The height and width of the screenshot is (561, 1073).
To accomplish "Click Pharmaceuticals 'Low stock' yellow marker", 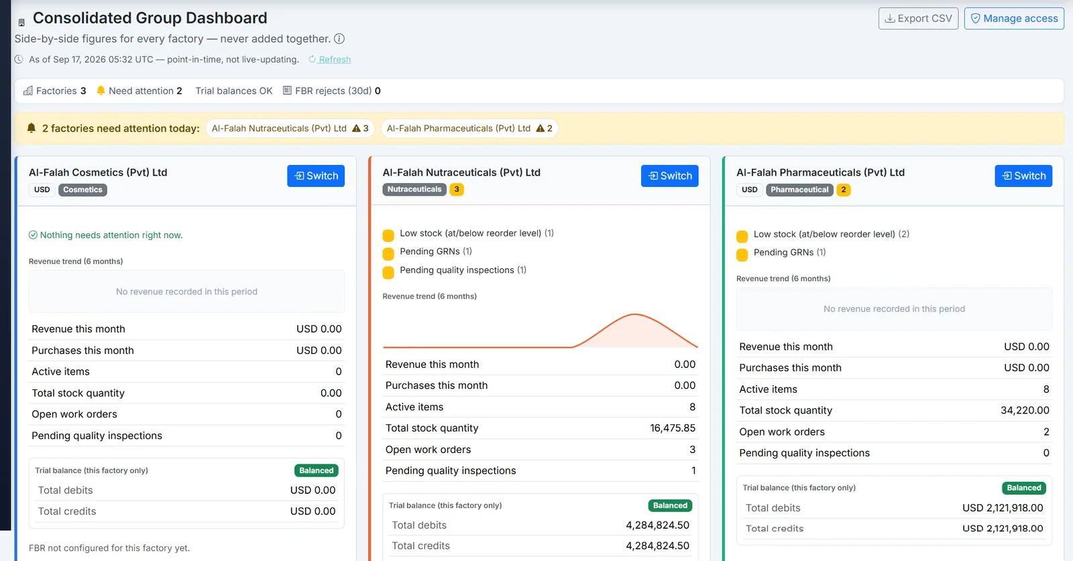I will pos(742,237).
